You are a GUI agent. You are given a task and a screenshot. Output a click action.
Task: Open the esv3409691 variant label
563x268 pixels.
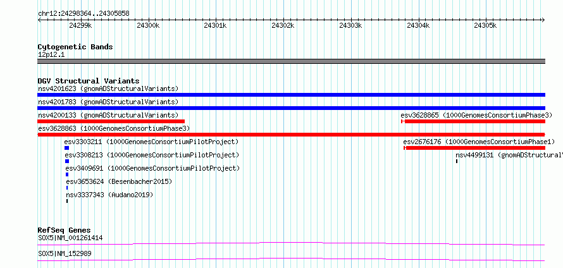click(x=152, y=168)
